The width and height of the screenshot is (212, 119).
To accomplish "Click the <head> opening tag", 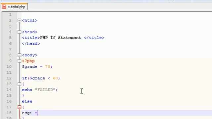I will pyautogui.click(x=29, y=32).
